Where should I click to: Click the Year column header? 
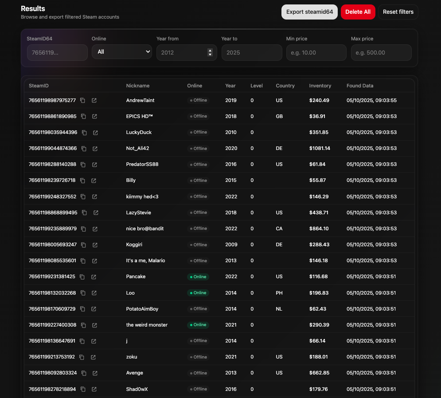(x=230, y=86)
